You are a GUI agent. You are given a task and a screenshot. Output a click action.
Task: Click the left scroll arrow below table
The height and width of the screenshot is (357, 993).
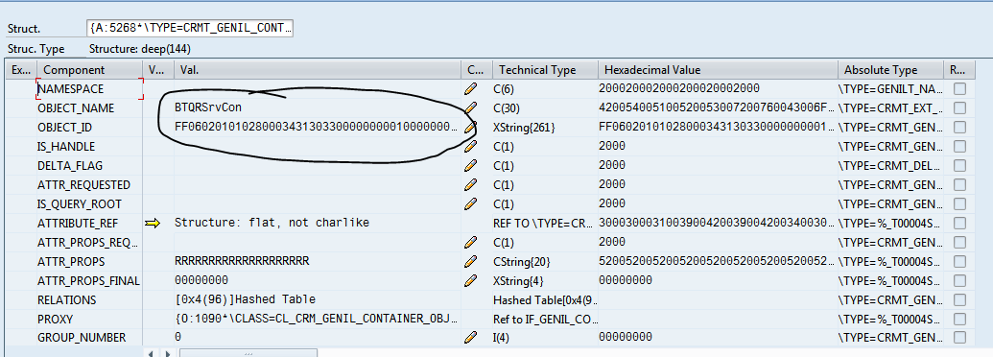pos(151,353)
